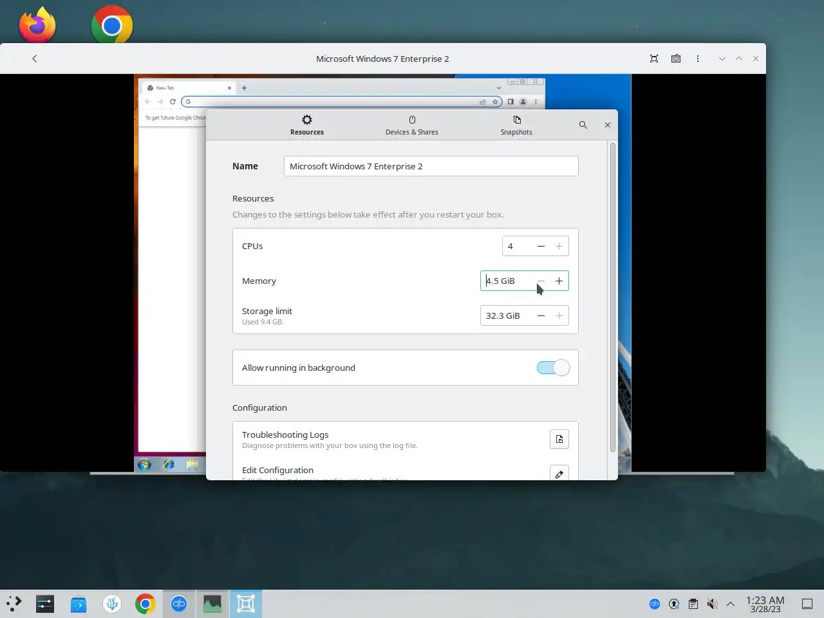Switch to qBittorrent in the taskbar

(x=179, y=604)
